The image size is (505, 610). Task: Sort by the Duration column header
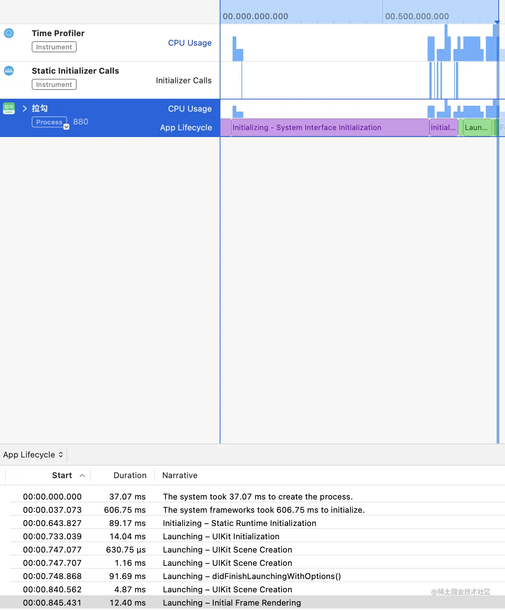(130, 475)
